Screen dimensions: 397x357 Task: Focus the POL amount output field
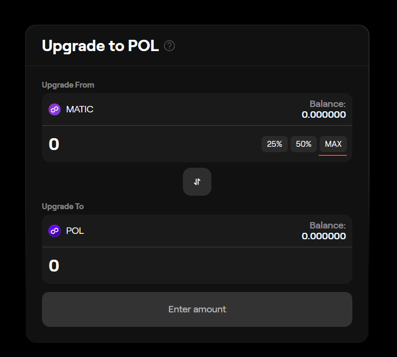(197, 266)
